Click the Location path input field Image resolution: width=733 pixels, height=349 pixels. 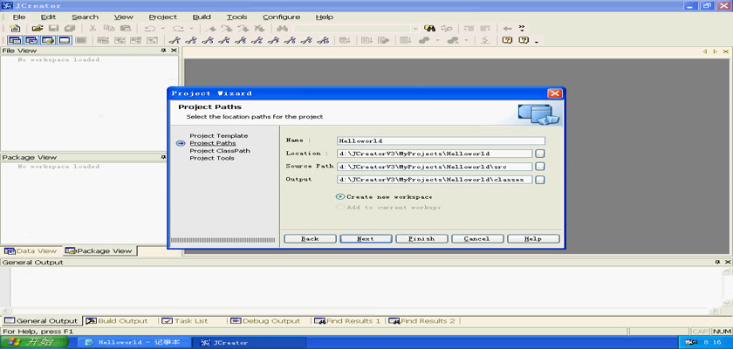coord(435,154)
